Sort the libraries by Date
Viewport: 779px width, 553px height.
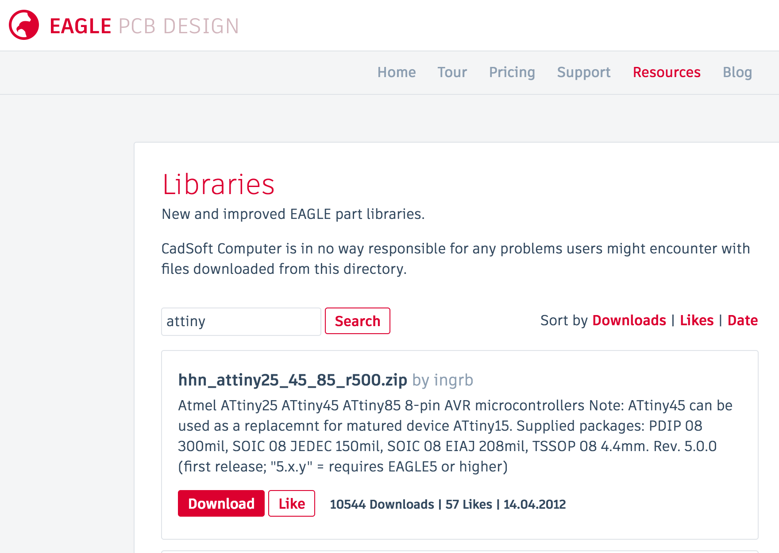[x=743, y=320]
